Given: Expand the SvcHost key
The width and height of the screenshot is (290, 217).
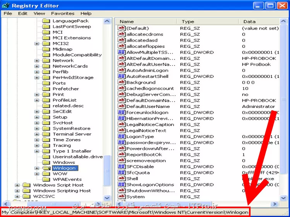Looking at the screenshot, I should [x=37, y=123].
